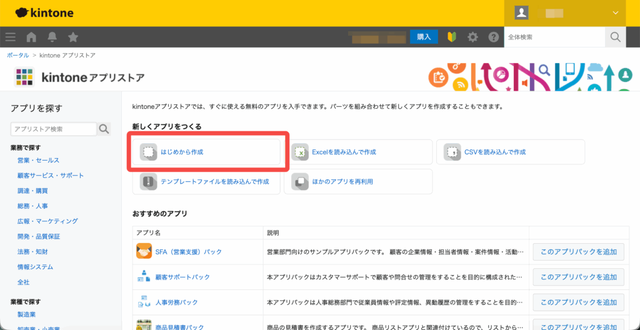Click the beginner guide leaf icon
The width and height of the screenshot is (640, 330).
(x=452, y=37)
